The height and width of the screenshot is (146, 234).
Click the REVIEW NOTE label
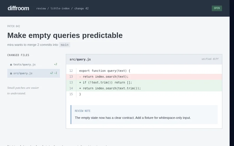pos(82,111)
